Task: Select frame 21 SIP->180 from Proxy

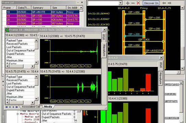Action: [43, 24]
